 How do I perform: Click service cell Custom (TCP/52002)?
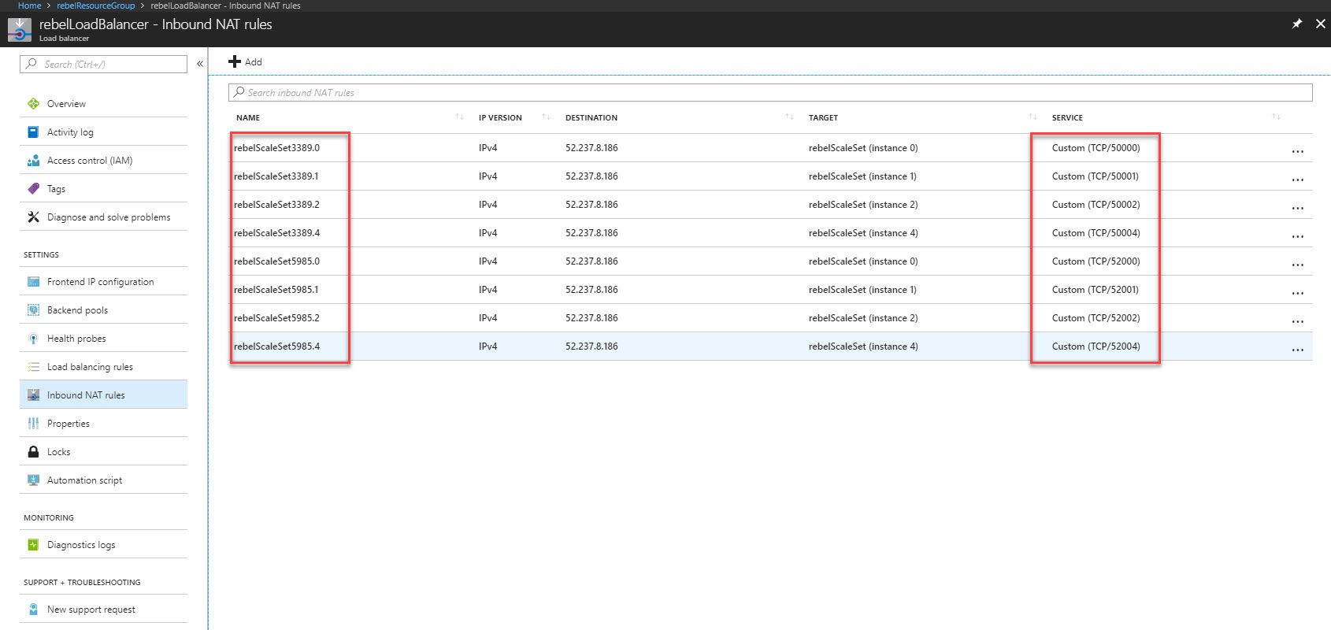point(1096,317)
